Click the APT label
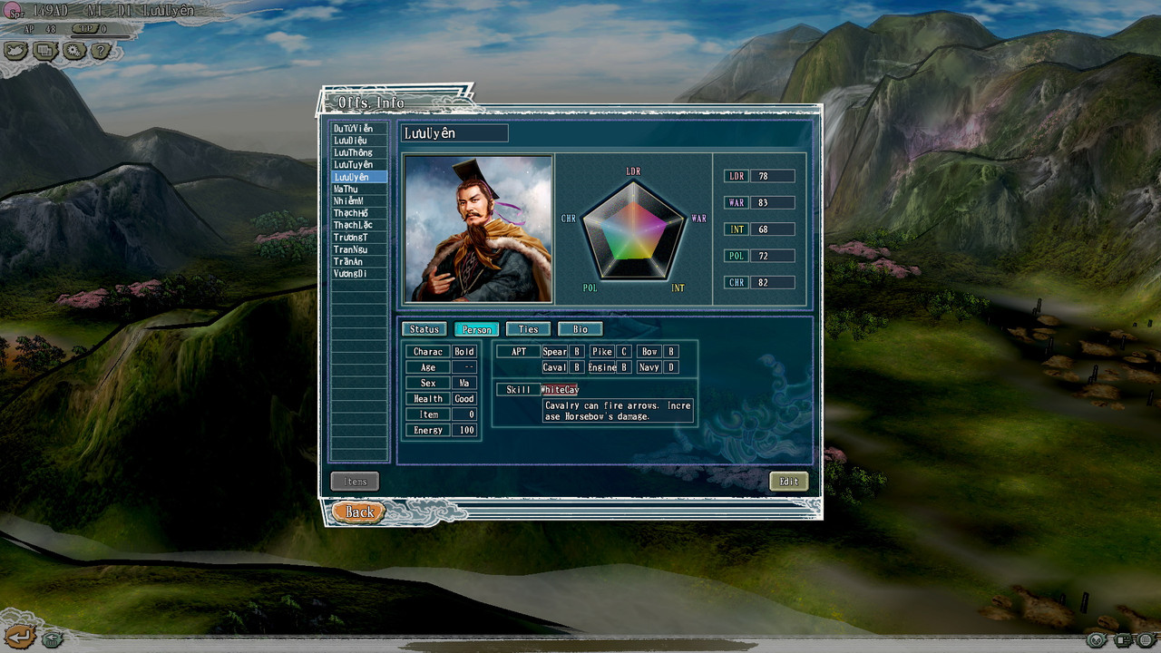Screen dimensions: 1161x653 518,352
